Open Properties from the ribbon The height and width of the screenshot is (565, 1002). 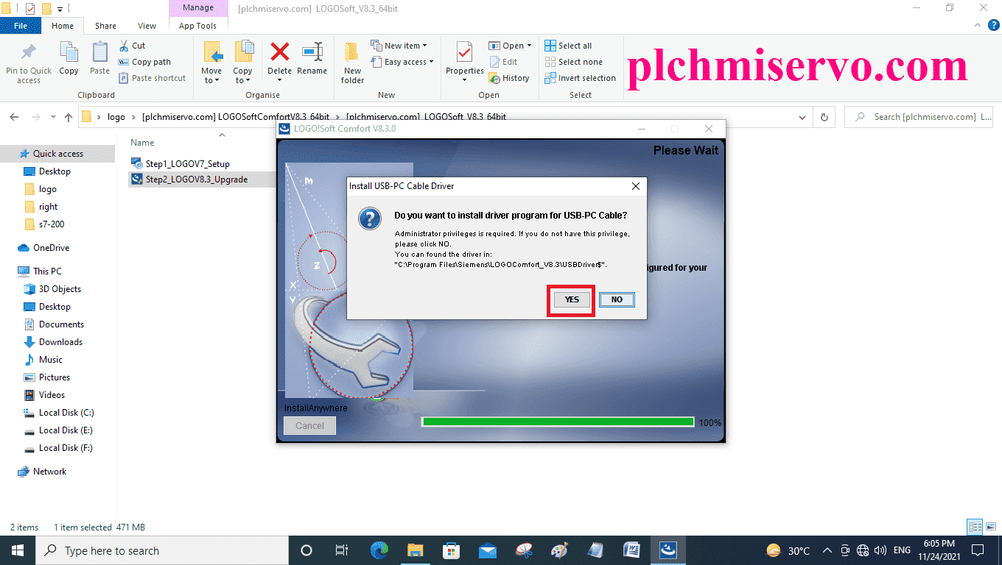click(465, 63)
